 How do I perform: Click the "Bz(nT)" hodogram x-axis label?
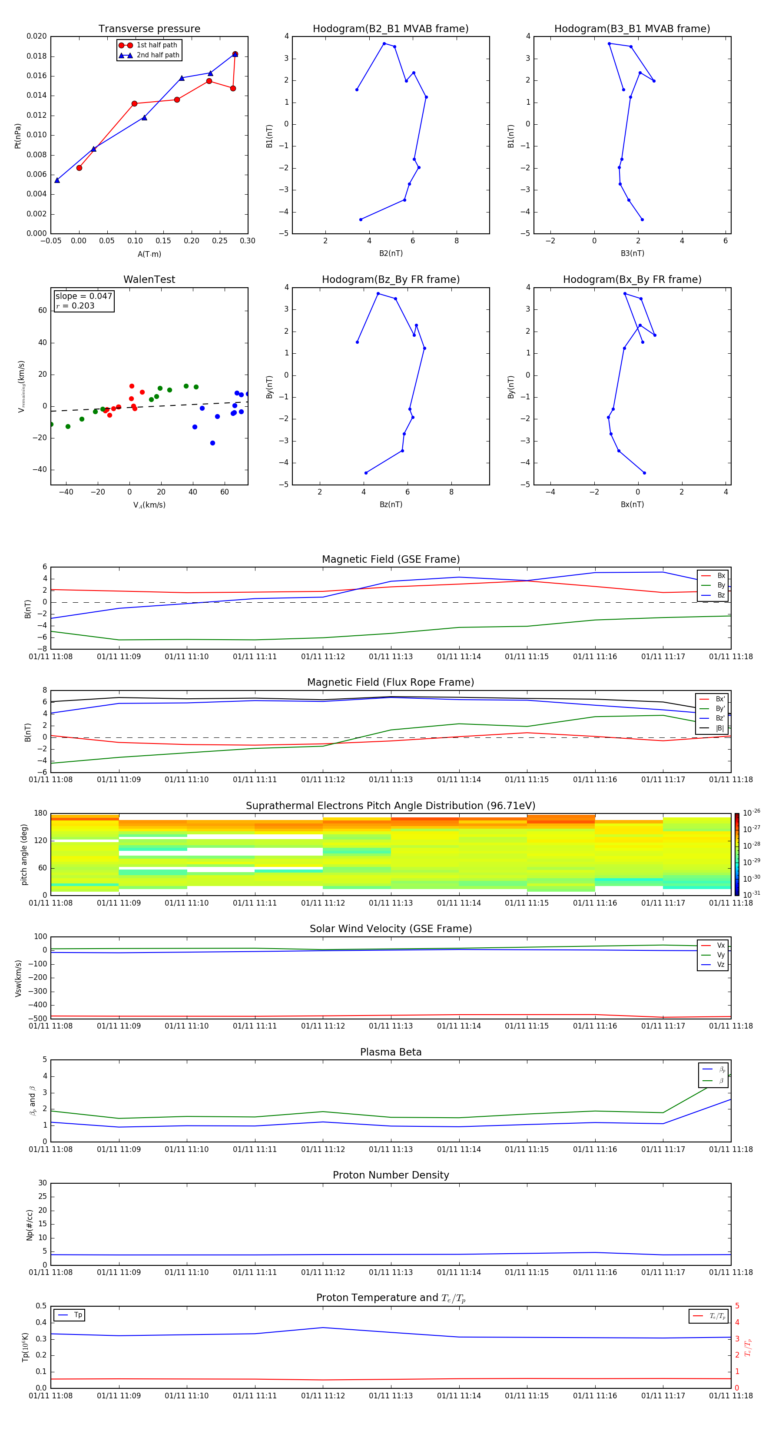pyautogui.click(x=391, y=505)
